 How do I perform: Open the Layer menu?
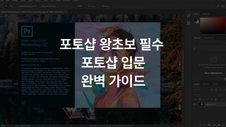click(x=23, y=1)
